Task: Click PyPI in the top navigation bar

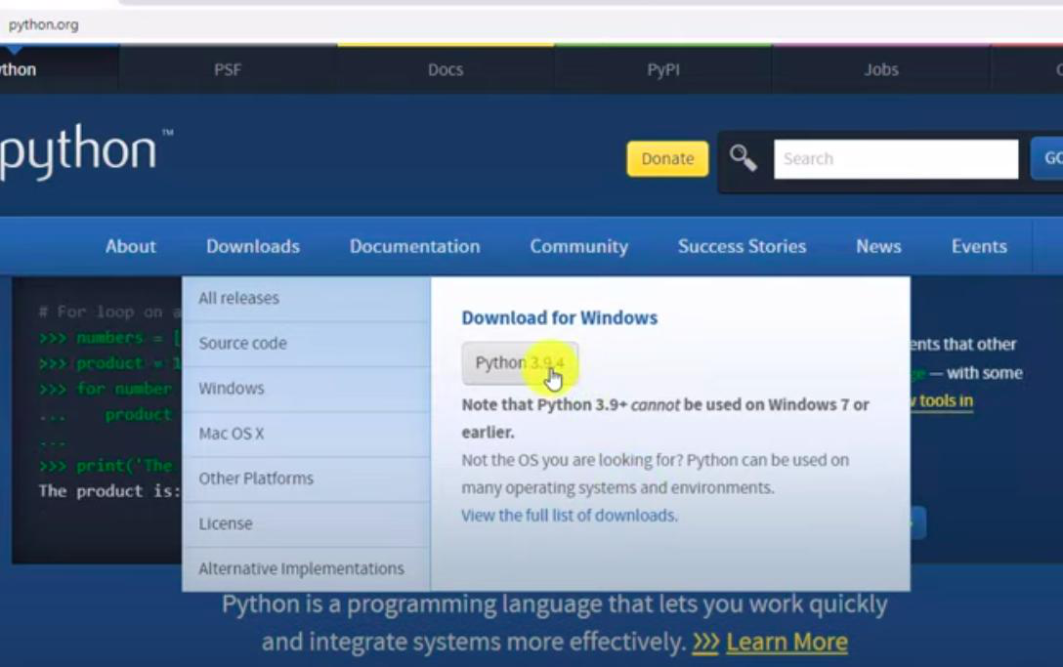Action: (661, 69)
